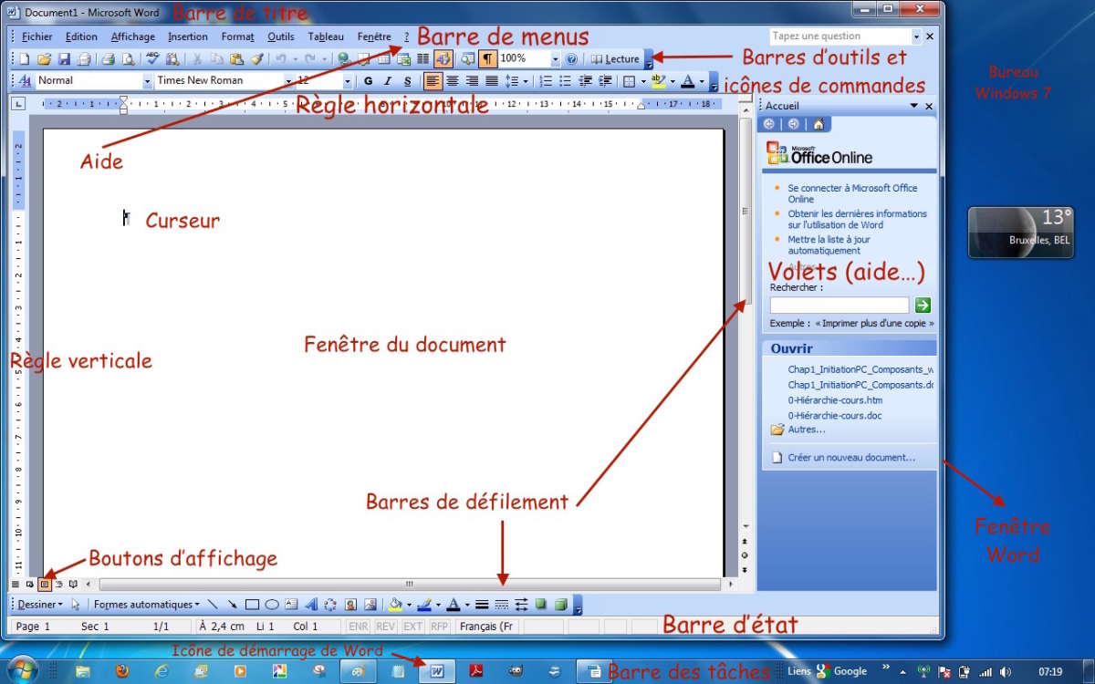Viewport: 1095px width, 684px height.
Task: Click the green search arrow button
Action: pos(923,306)
